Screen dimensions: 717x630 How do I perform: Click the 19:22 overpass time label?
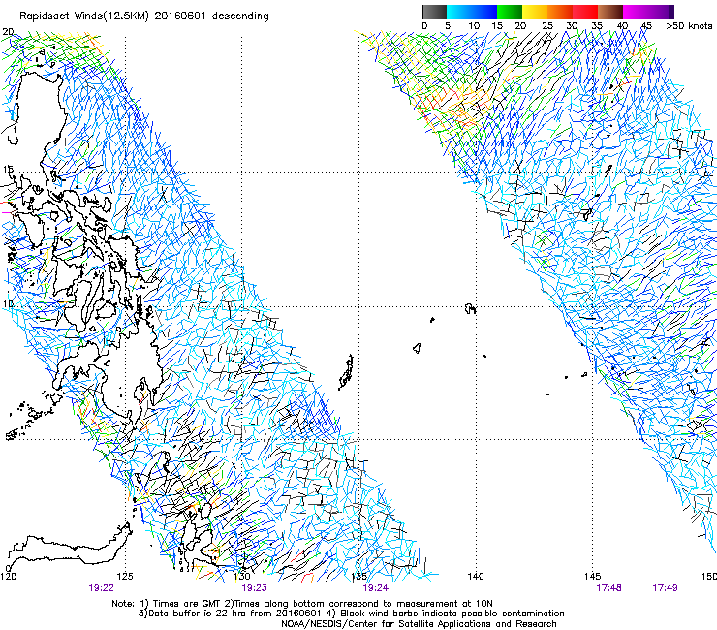(x=101, y=588)
